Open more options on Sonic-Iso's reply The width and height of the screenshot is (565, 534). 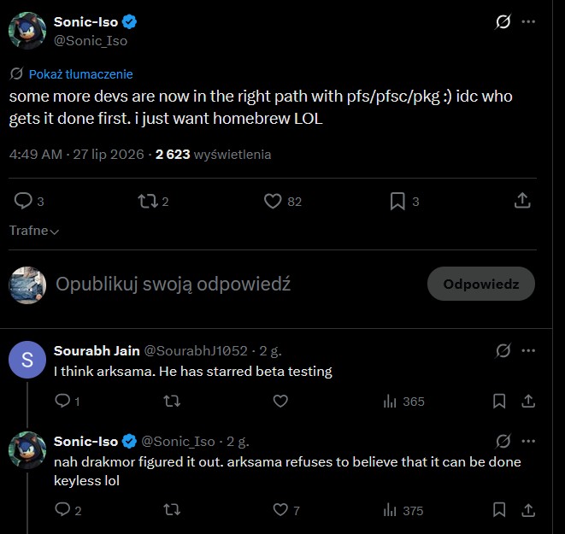pos(528,441)
